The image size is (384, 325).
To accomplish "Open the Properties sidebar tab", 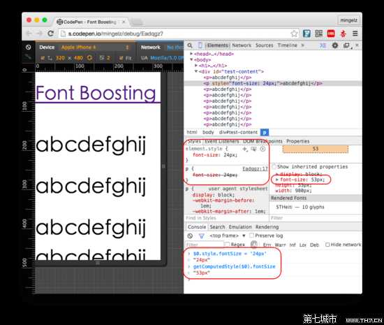I will [x=298, y=141].
